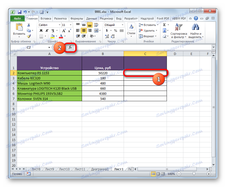226x187 pixels.
Task: Click the formula bar input field
Action: 143,47
